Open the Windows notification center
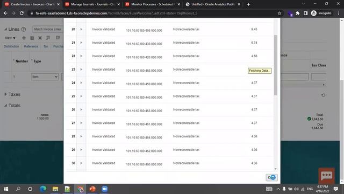This screenshot has width=344, height=194. pos(335,189)
